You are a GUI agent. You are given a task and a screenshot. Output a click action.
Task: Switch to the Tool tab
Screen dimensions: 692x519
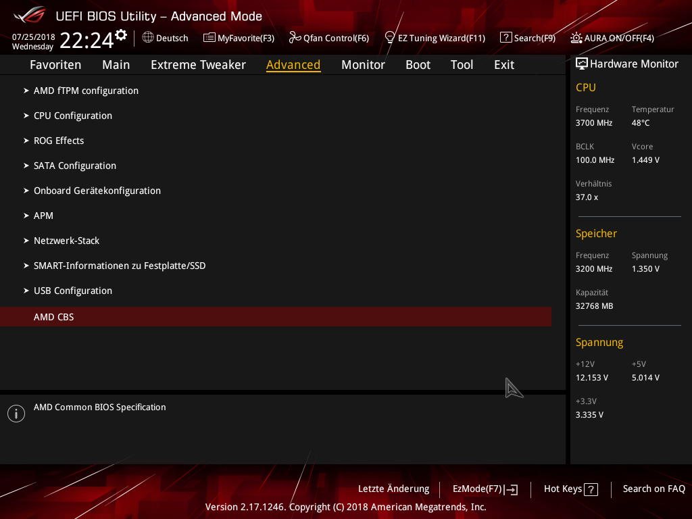[462, 65]
